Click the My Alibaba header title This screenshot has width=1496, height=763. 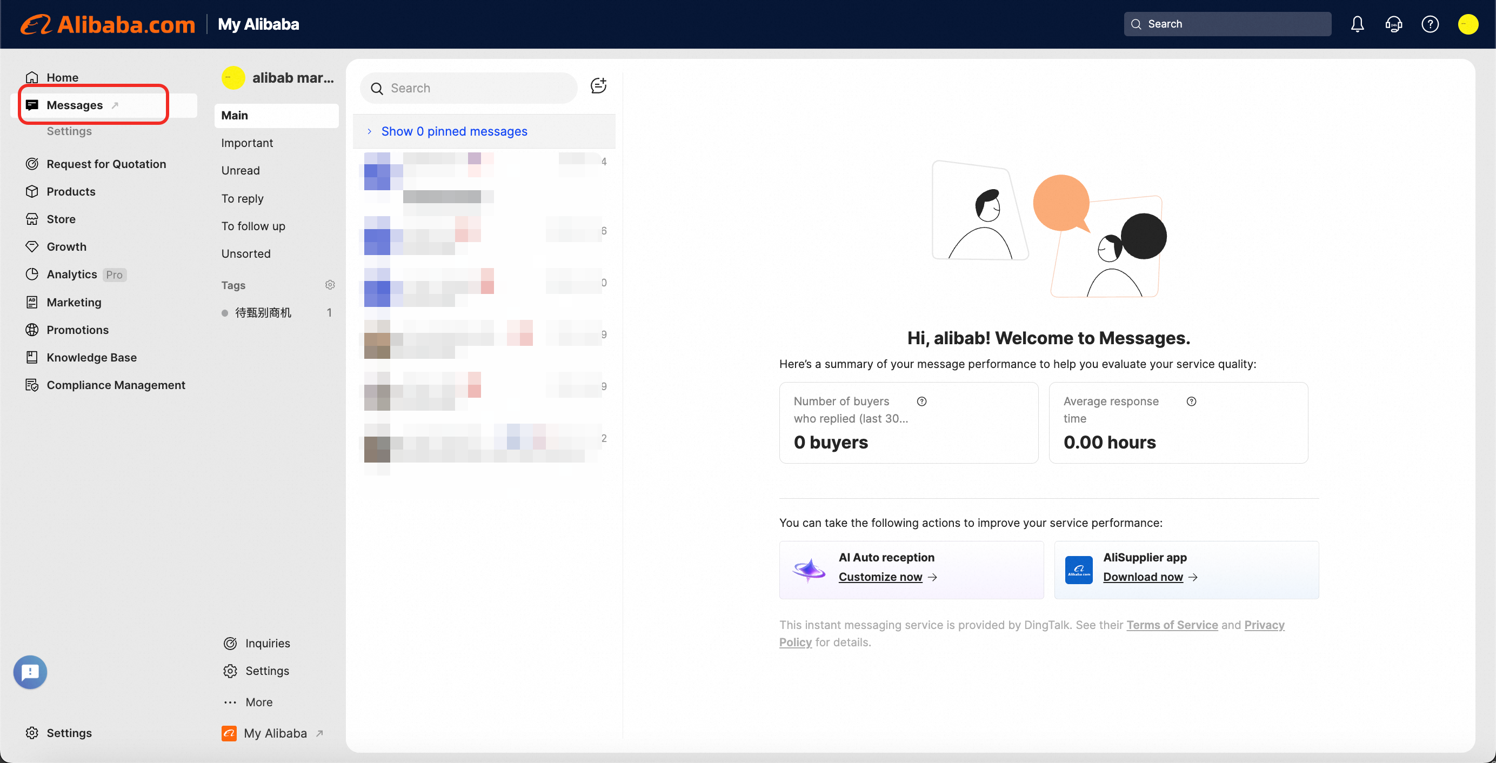coord(258,24)
